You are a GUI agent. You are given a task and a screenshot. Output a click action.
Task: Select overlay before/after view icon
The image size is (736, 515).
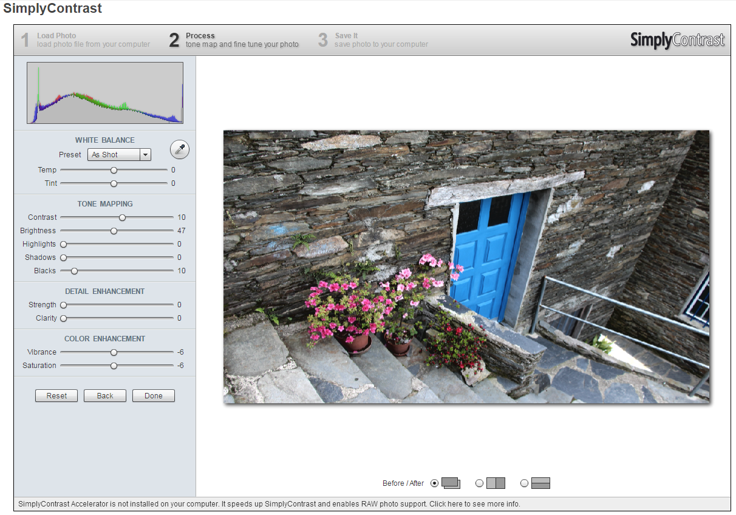tap(451, 483)
